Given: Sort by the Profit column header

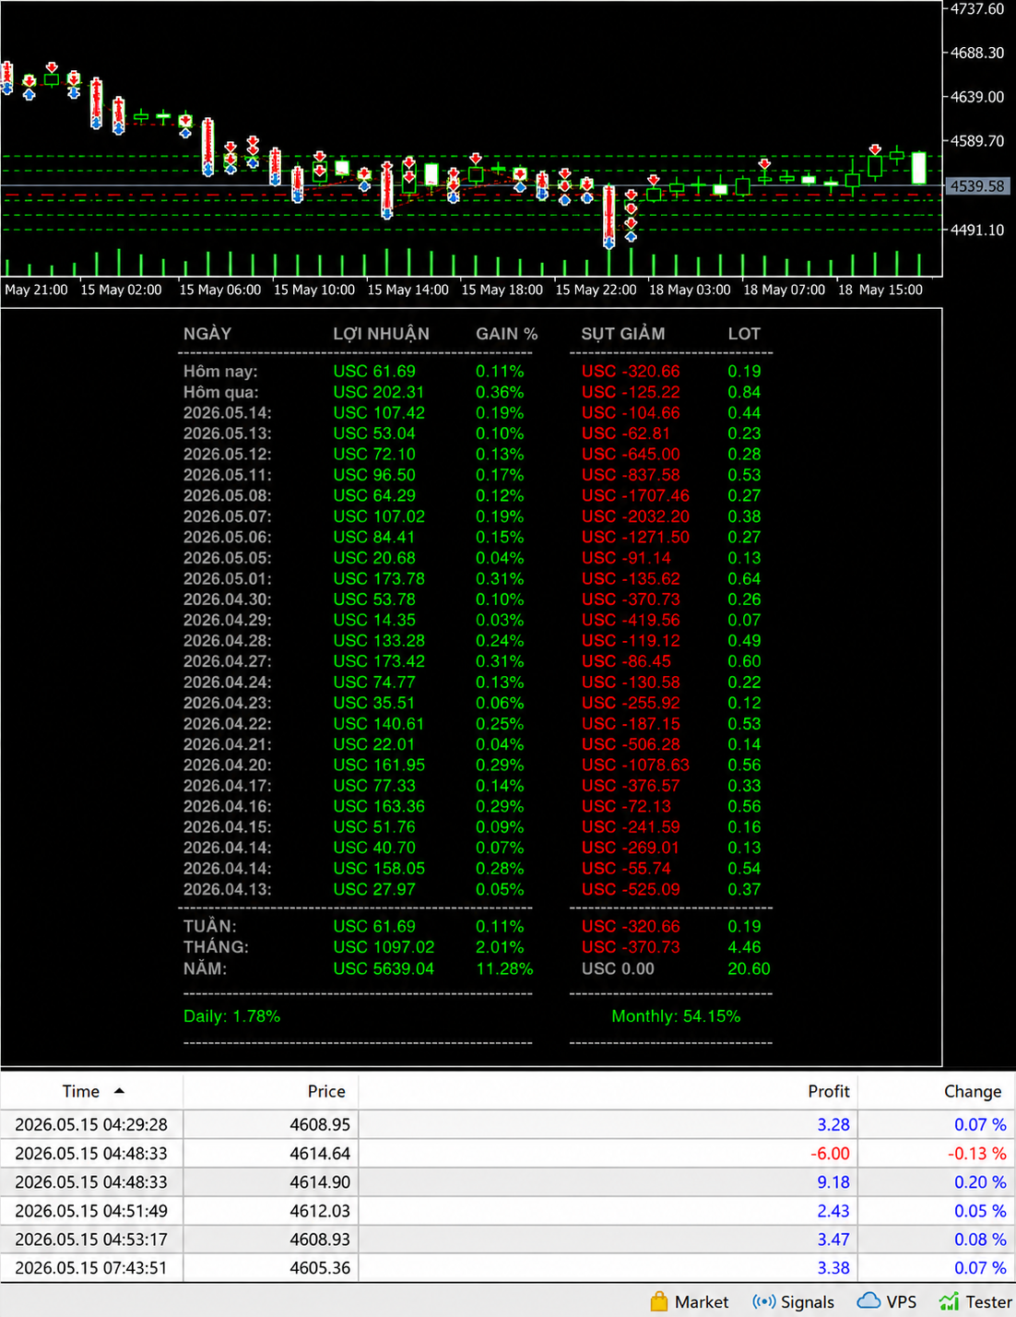Looking at the screenshot, I should (608, 1091).
